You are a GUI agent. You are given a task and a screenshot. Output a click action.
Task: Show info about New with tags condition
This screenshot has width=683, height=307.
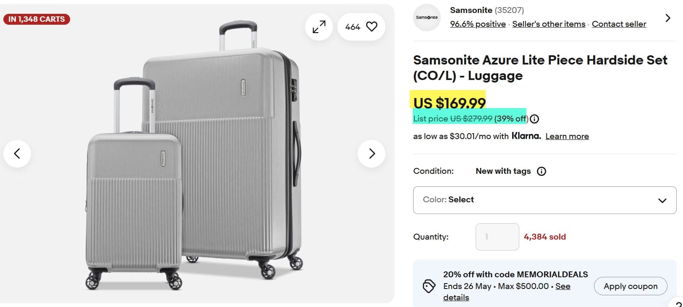[542, 171]
